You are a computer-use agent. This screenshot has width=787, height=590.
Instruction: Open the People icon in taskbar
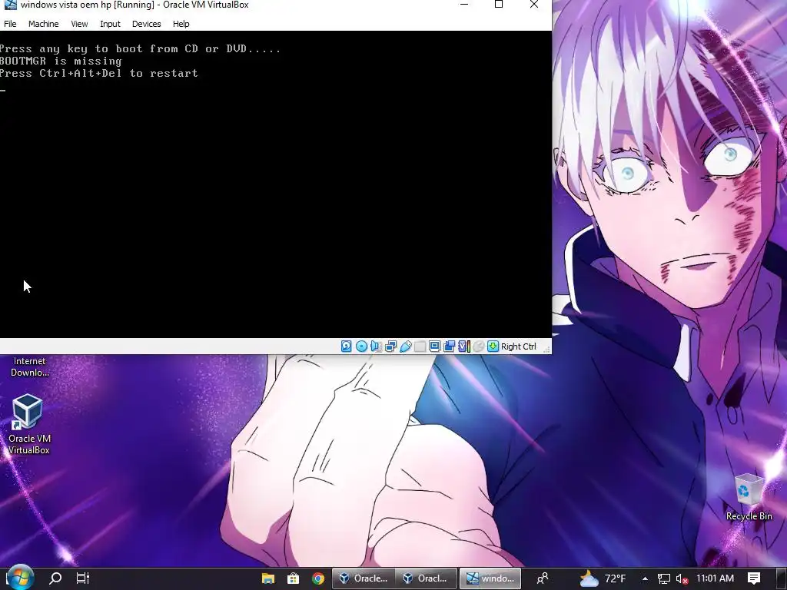point(543,578)
